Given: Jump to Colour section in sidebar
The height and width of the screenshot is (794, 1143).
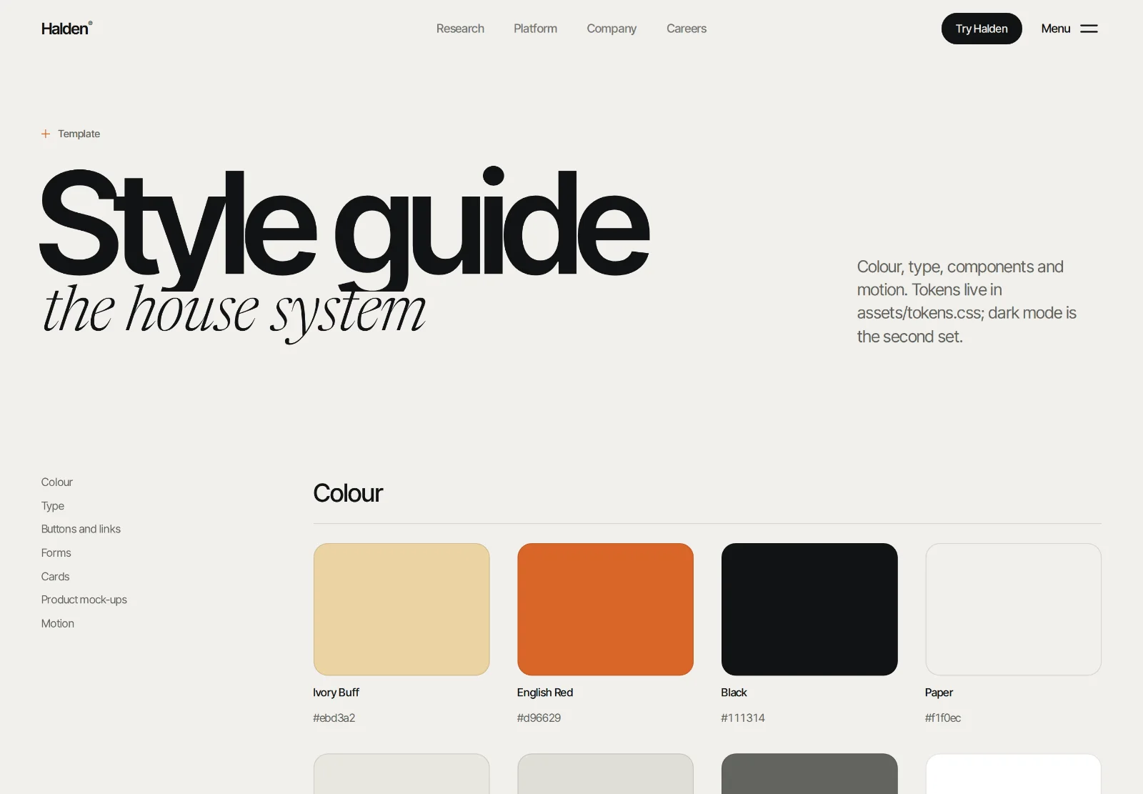Looking at the screenshot, I should tap(57, 482).
